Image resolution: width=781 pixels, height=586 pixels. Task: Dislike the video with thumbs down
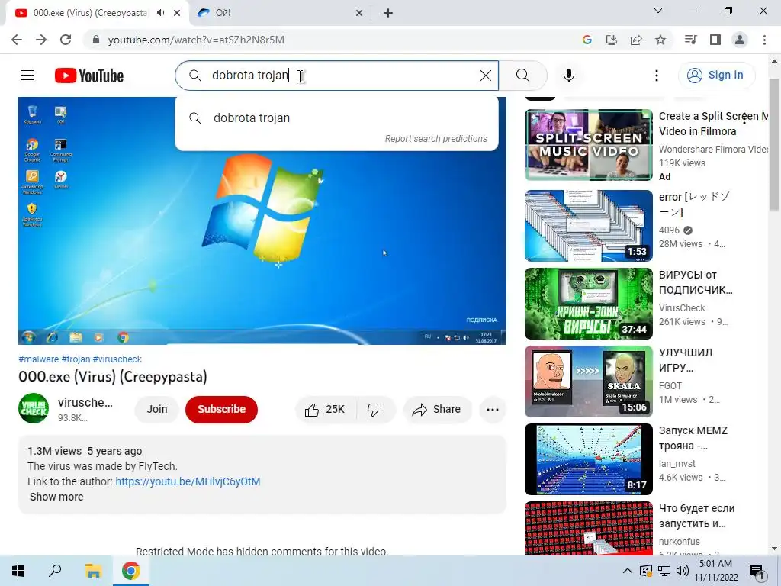point(375,410)
